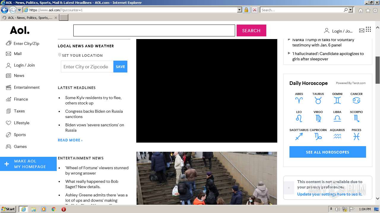This screenshot has width=380, height=213.
Task: Click the Aol. logo
Action: click(20, 30)
